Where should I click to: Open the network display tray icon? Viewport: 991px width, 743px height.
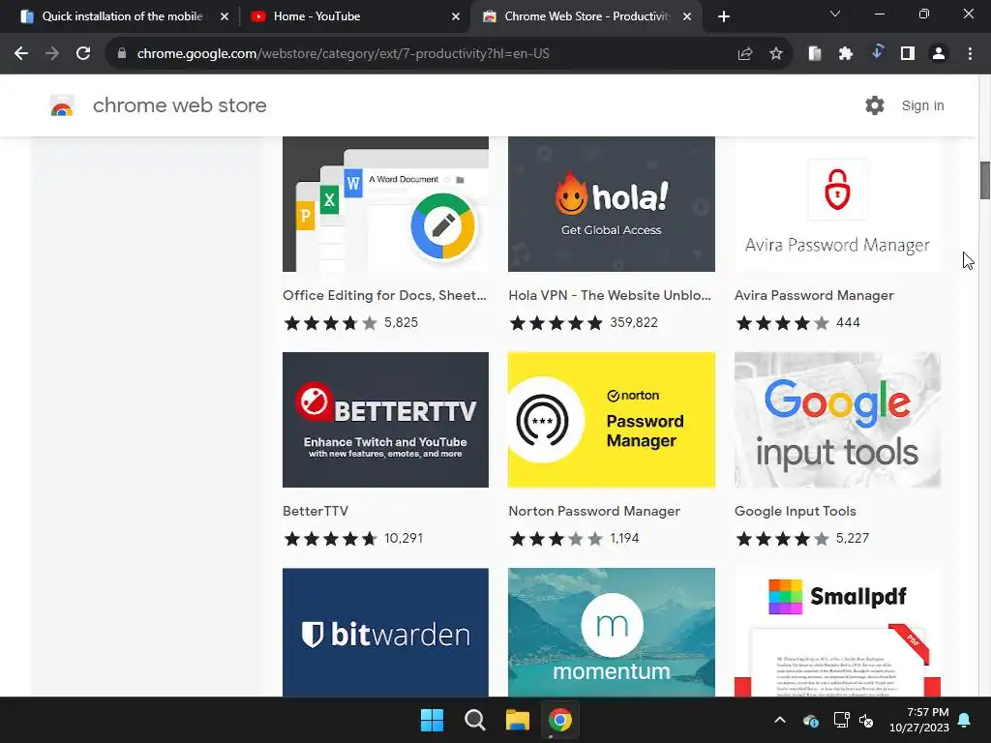pos(841,720)
